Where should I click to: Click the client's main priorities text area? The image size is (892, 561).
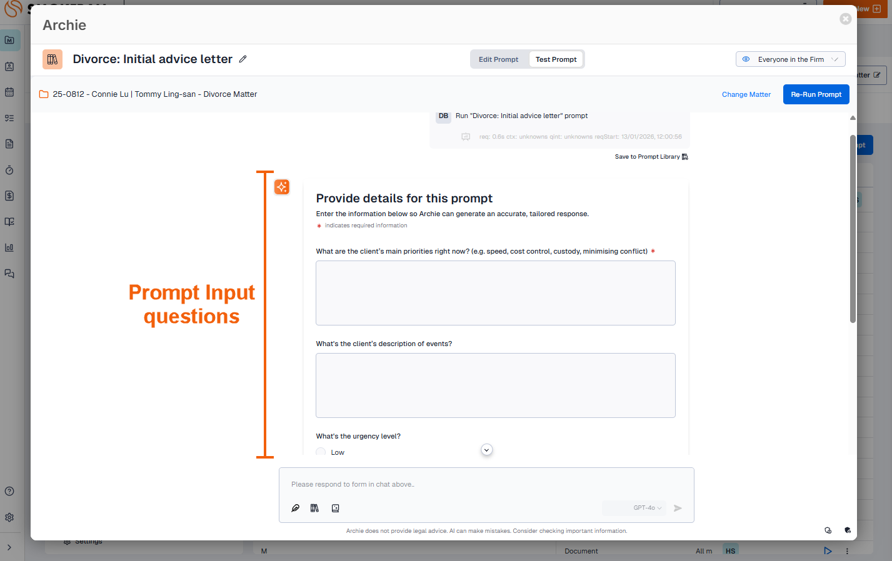495,293
